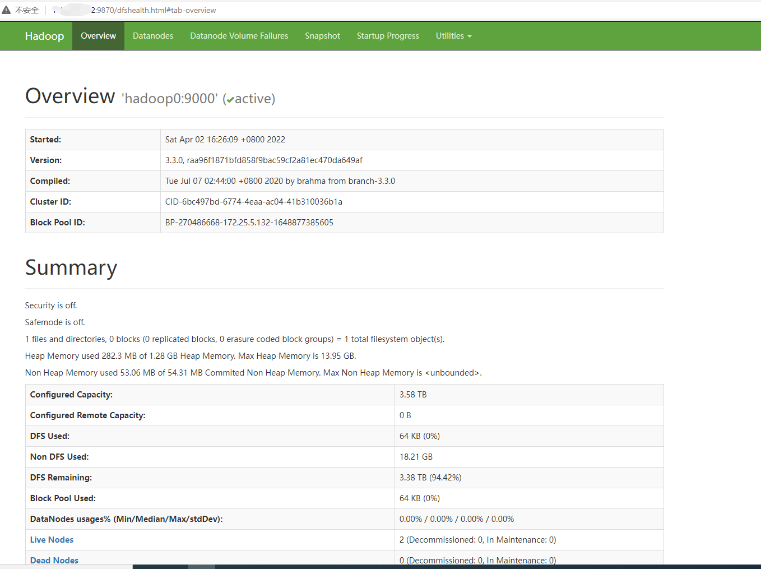761x569 pixels.
Task: Click the Live Nodes count value
Action: tap(478, 540)
